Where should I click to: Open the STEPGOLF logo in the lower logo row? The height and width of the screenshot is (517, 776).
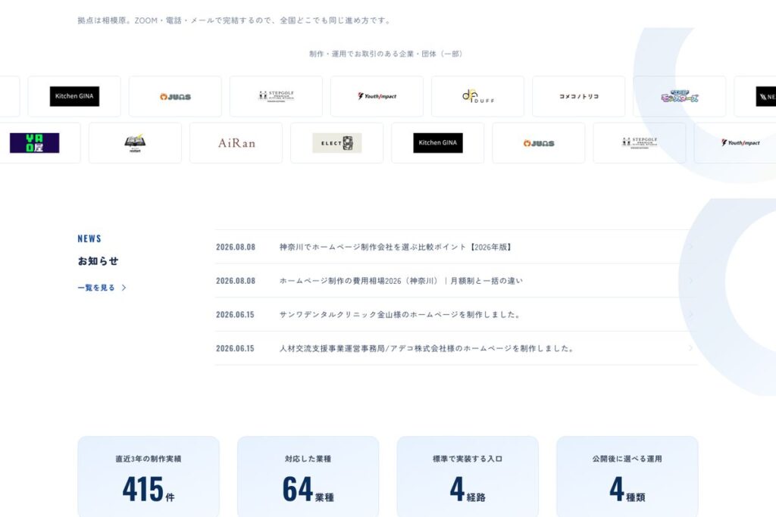point(640,143)
